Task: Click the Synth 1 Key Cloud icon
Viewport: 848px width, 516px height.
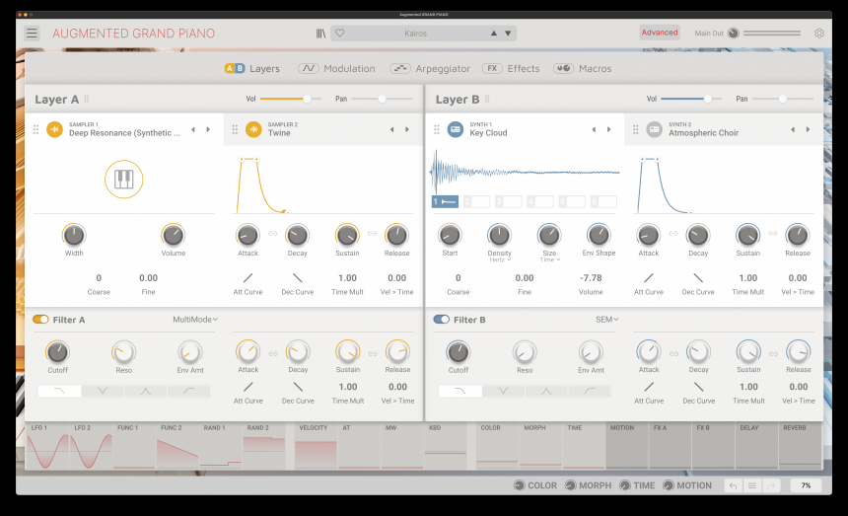Action: (456, 129)
